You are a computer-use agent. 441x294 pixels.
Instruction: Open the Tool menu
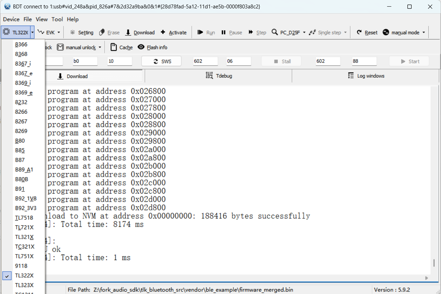click(x=57, y=19)
